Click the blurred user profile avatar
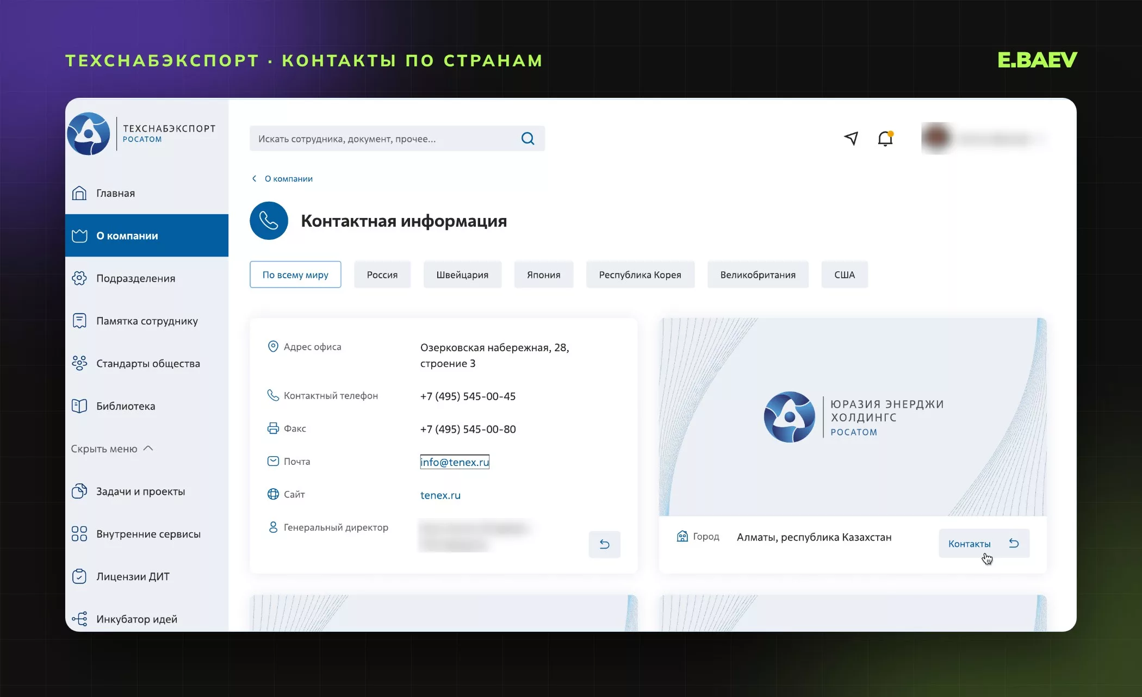This screenshot has height=697, width=1142. click(936, 138)
